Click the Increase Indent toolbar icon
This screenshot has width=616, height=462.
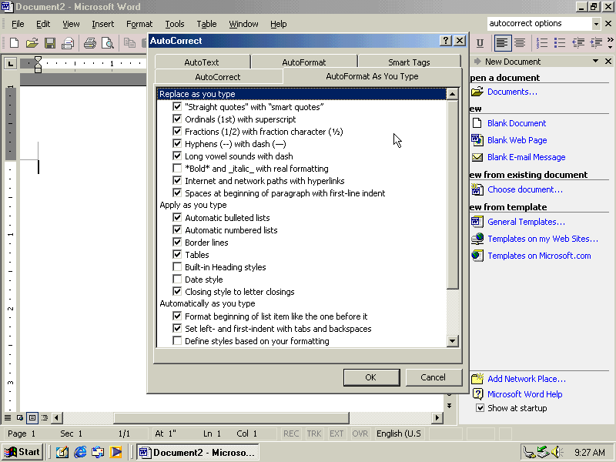point(596,43)
